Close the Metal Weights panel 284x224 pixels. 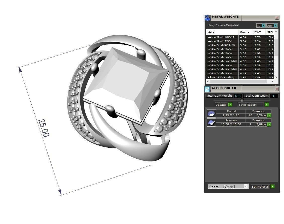tap(277, 18)
